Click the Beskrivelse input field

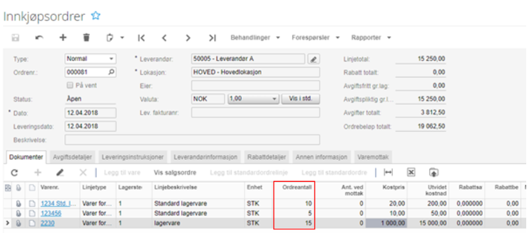[192, 140]
